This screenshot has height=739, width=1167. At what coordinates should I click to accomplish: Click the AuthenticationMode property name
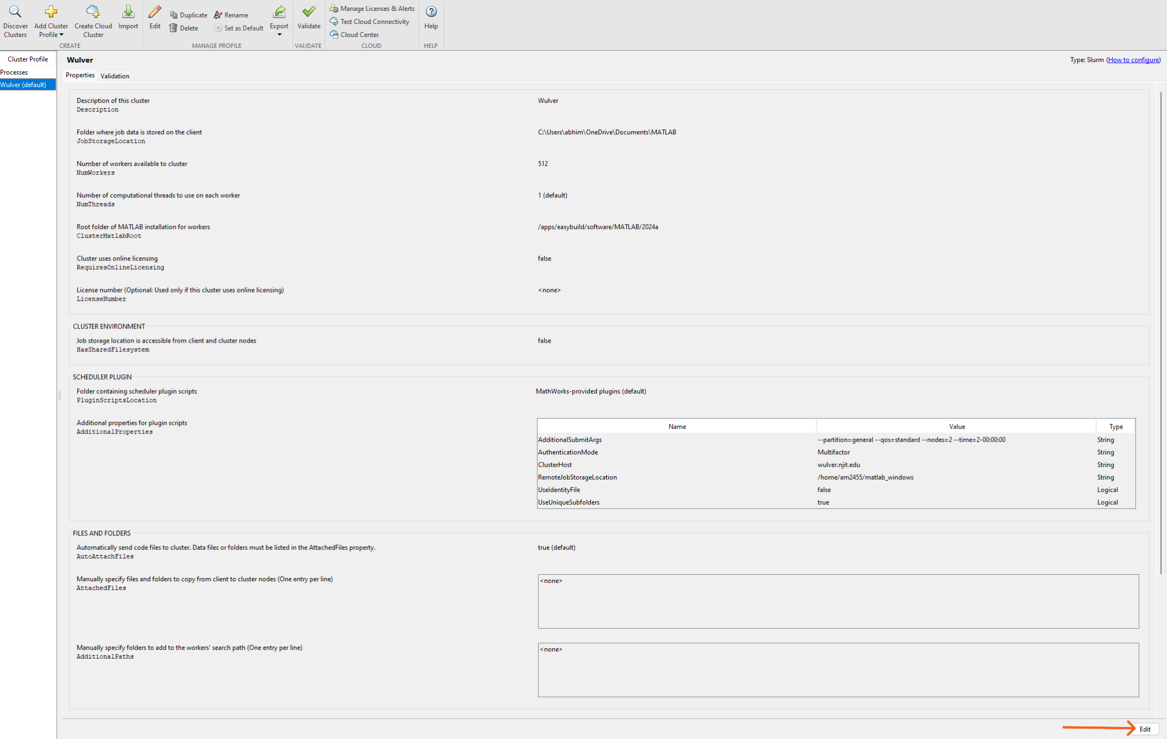[567, 452]
